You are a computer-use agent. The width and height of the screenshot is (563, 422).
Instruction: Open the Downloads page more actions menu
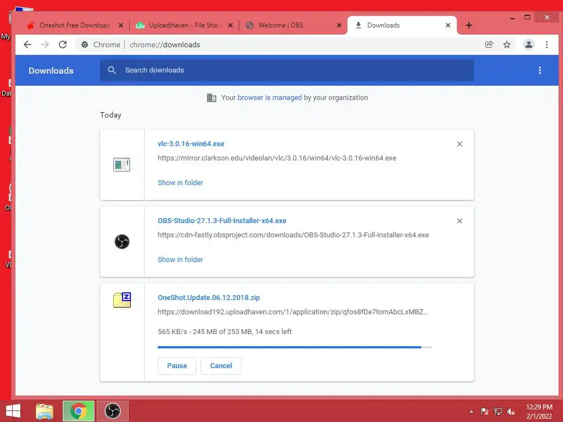click(540, 70)
